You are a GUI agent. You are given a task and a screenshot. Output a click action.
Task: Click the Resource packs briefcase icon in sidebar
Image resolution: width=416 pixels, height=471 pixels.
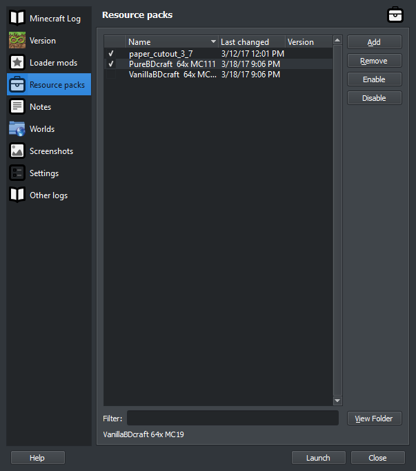coord(17,84)
